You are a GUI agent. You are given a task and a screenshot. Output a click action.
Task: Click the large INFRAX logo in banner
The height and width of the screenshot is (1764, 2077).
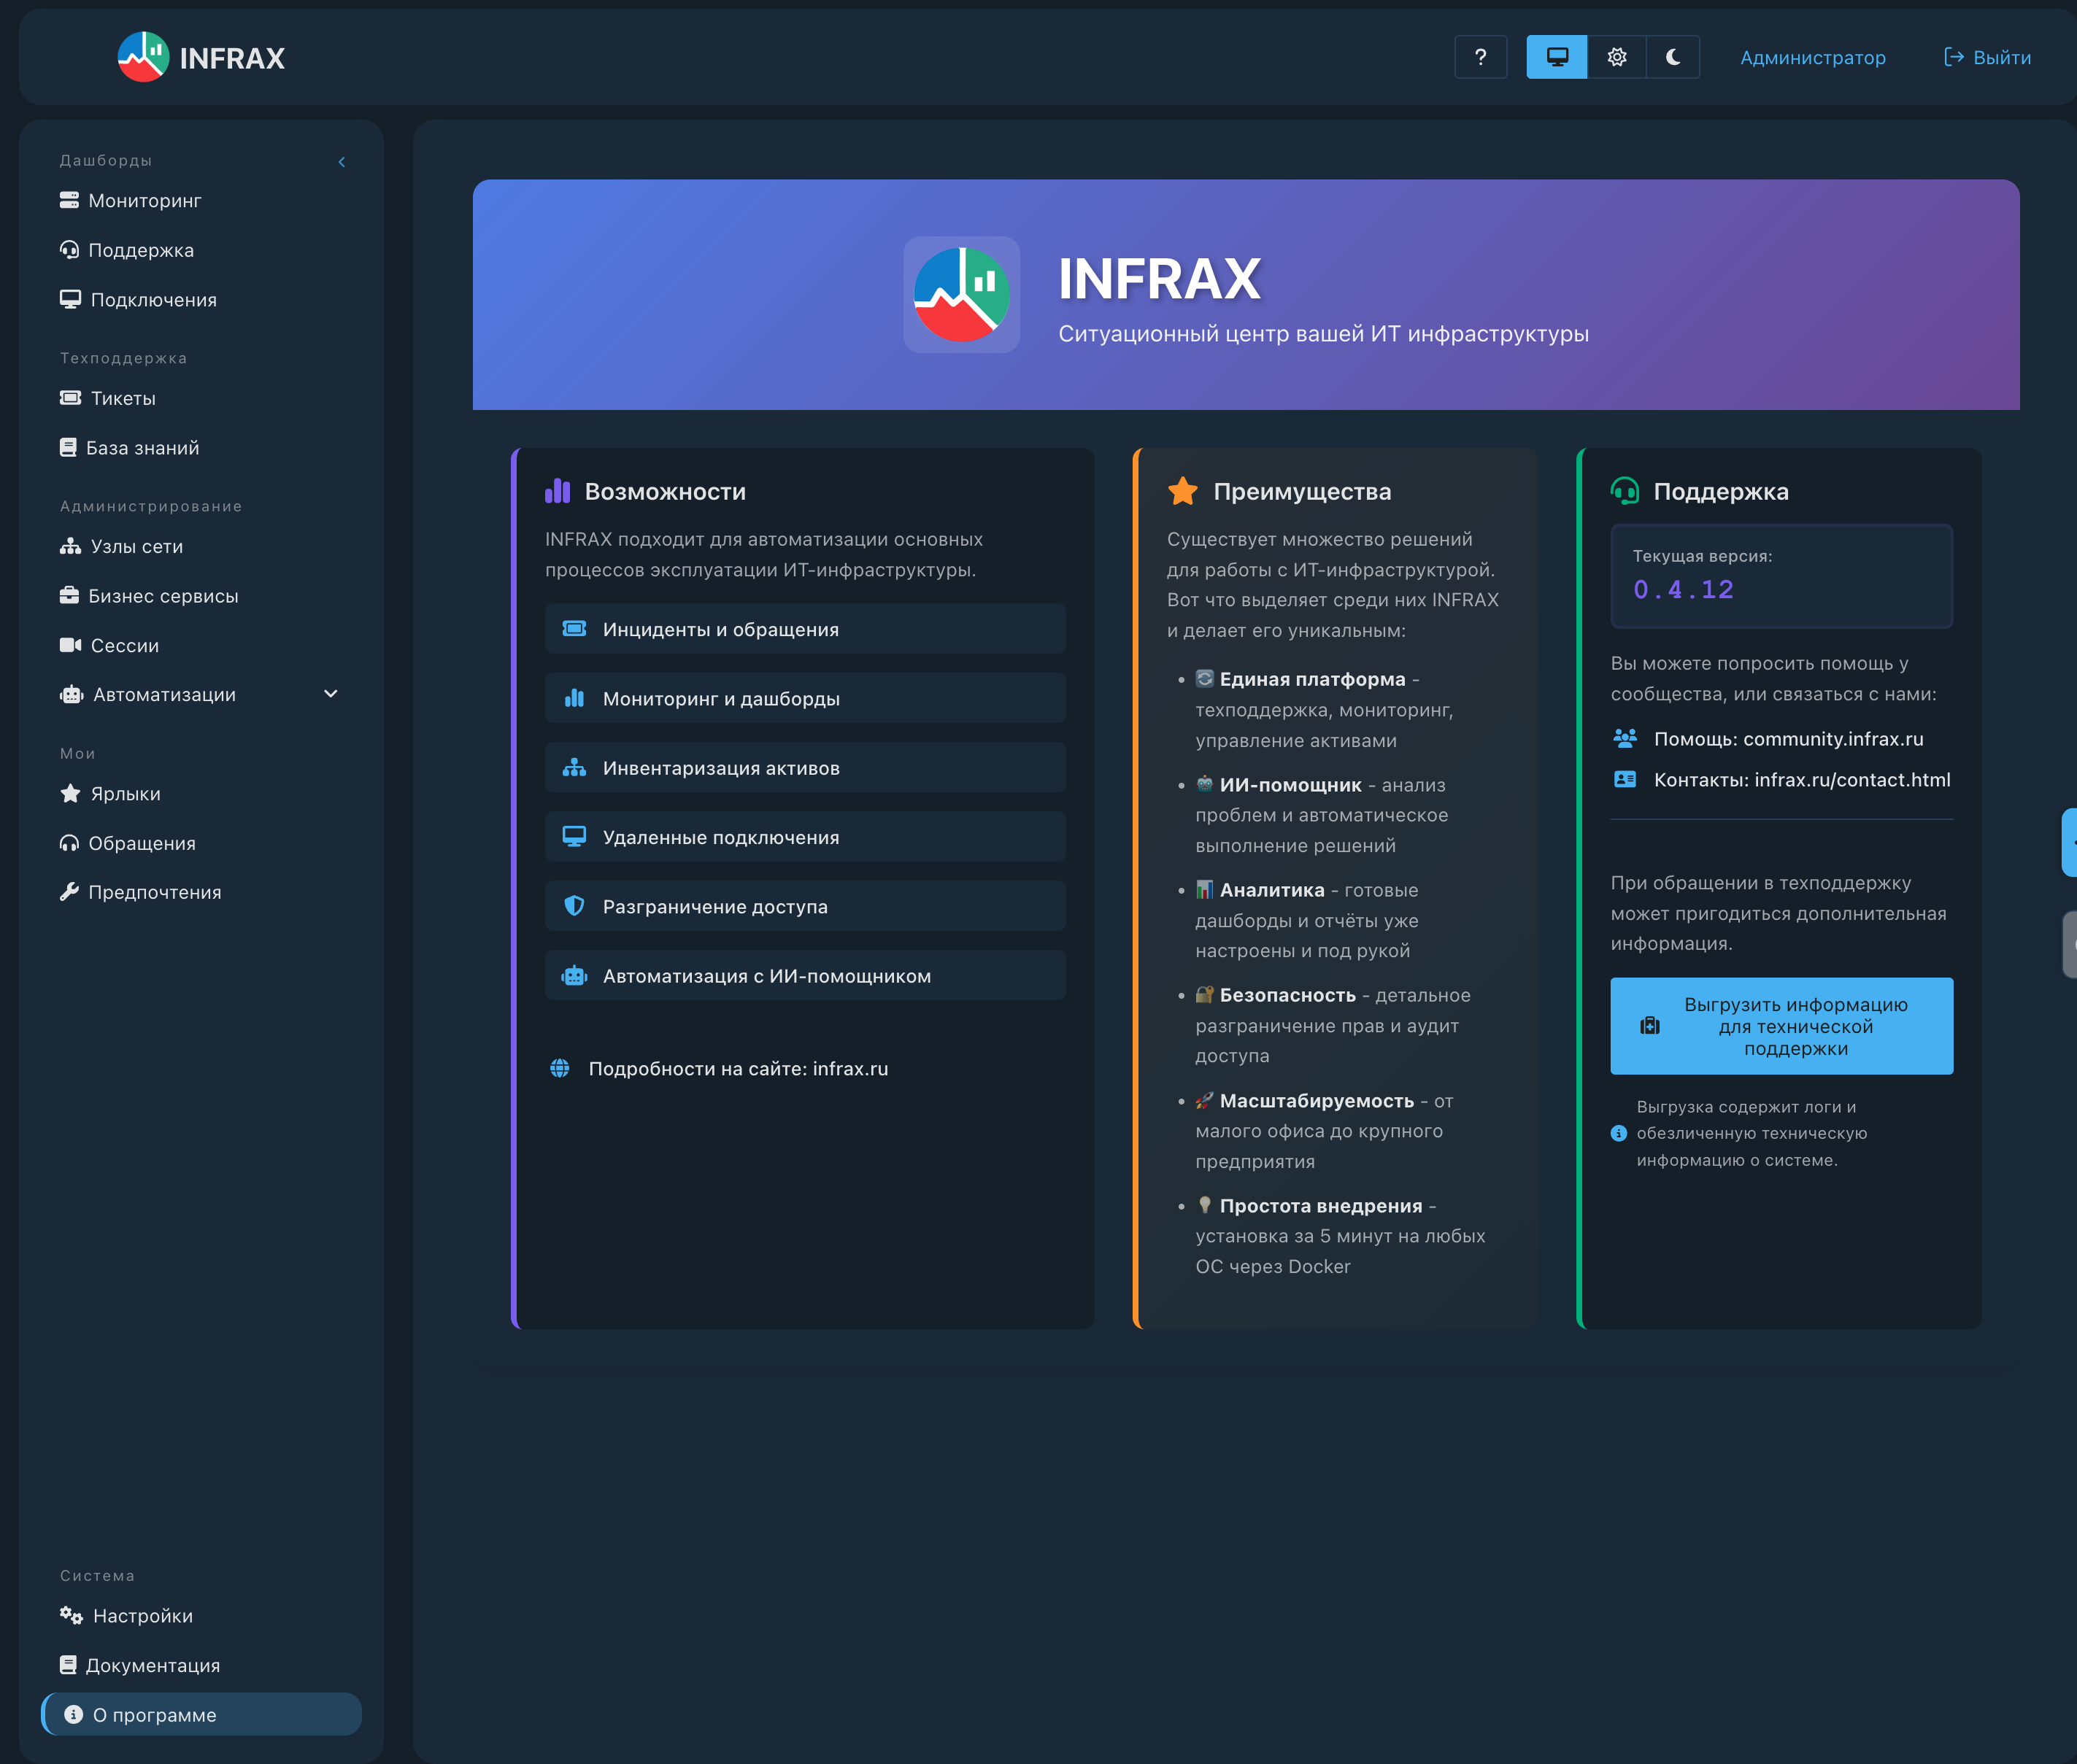pyautogui.click(x=960, y=294)
